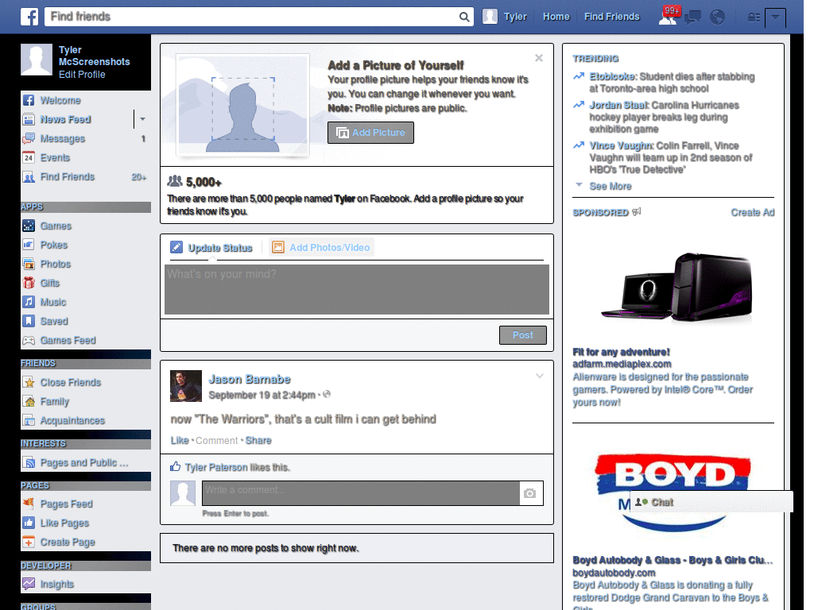Click the Photos app icon
The width and height of the screenshot is (814, 610).
pyautogui.click(x=29, y=264)
